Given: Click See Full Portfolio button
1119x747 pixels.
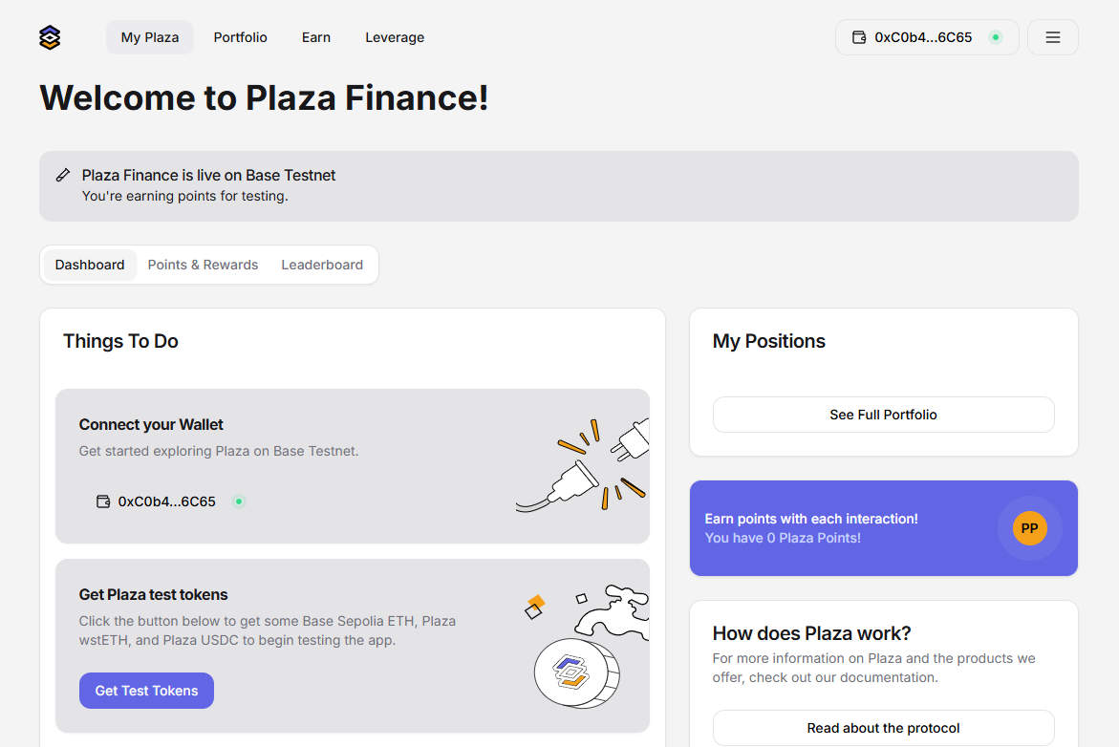Looking at the screenshot, I should click(x=883, y=415).
